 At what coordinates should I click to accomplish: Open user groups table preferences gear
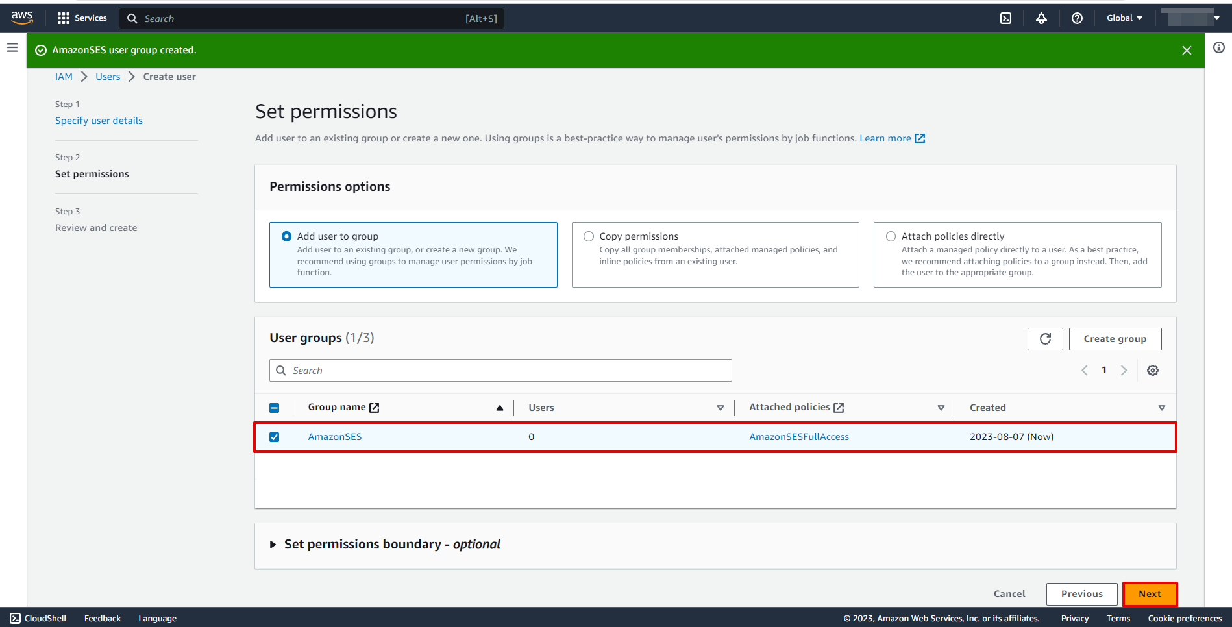point(1153,370)
